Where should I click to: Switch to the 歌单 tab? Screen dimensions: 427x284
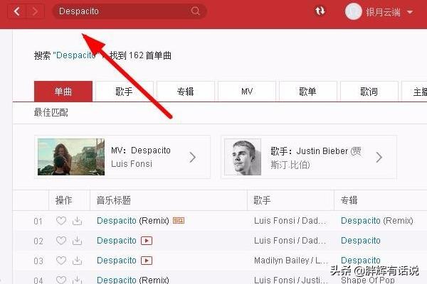pyautogui.click(x=307, y=92)
